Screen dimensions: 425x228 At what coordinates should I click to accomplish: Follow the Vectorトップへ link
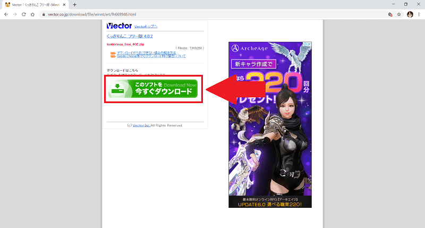(146, 26)
